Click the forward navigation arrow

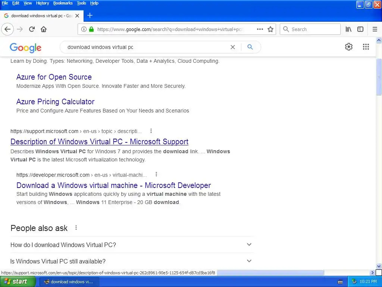coord(20,29)
